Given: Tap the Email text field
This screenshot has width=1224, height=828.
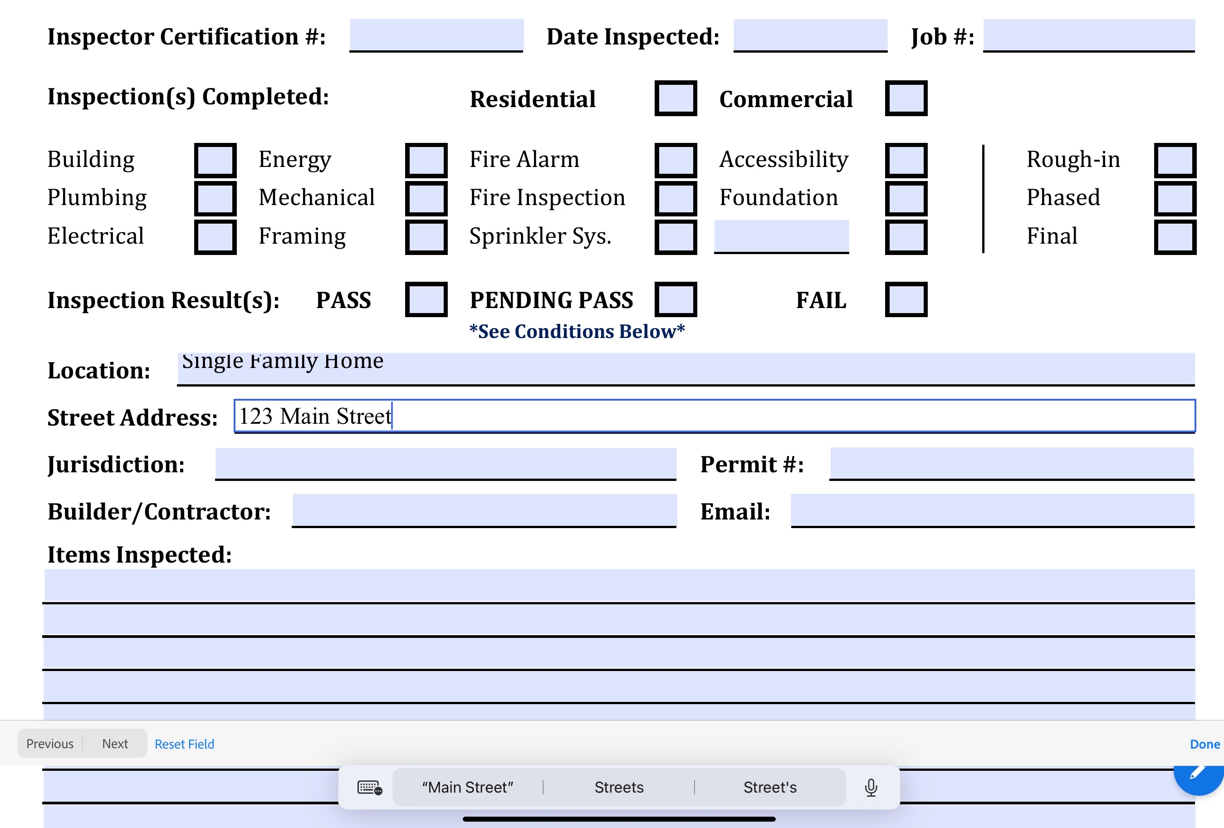Looking at the screenshot, I should pos(992,510).
